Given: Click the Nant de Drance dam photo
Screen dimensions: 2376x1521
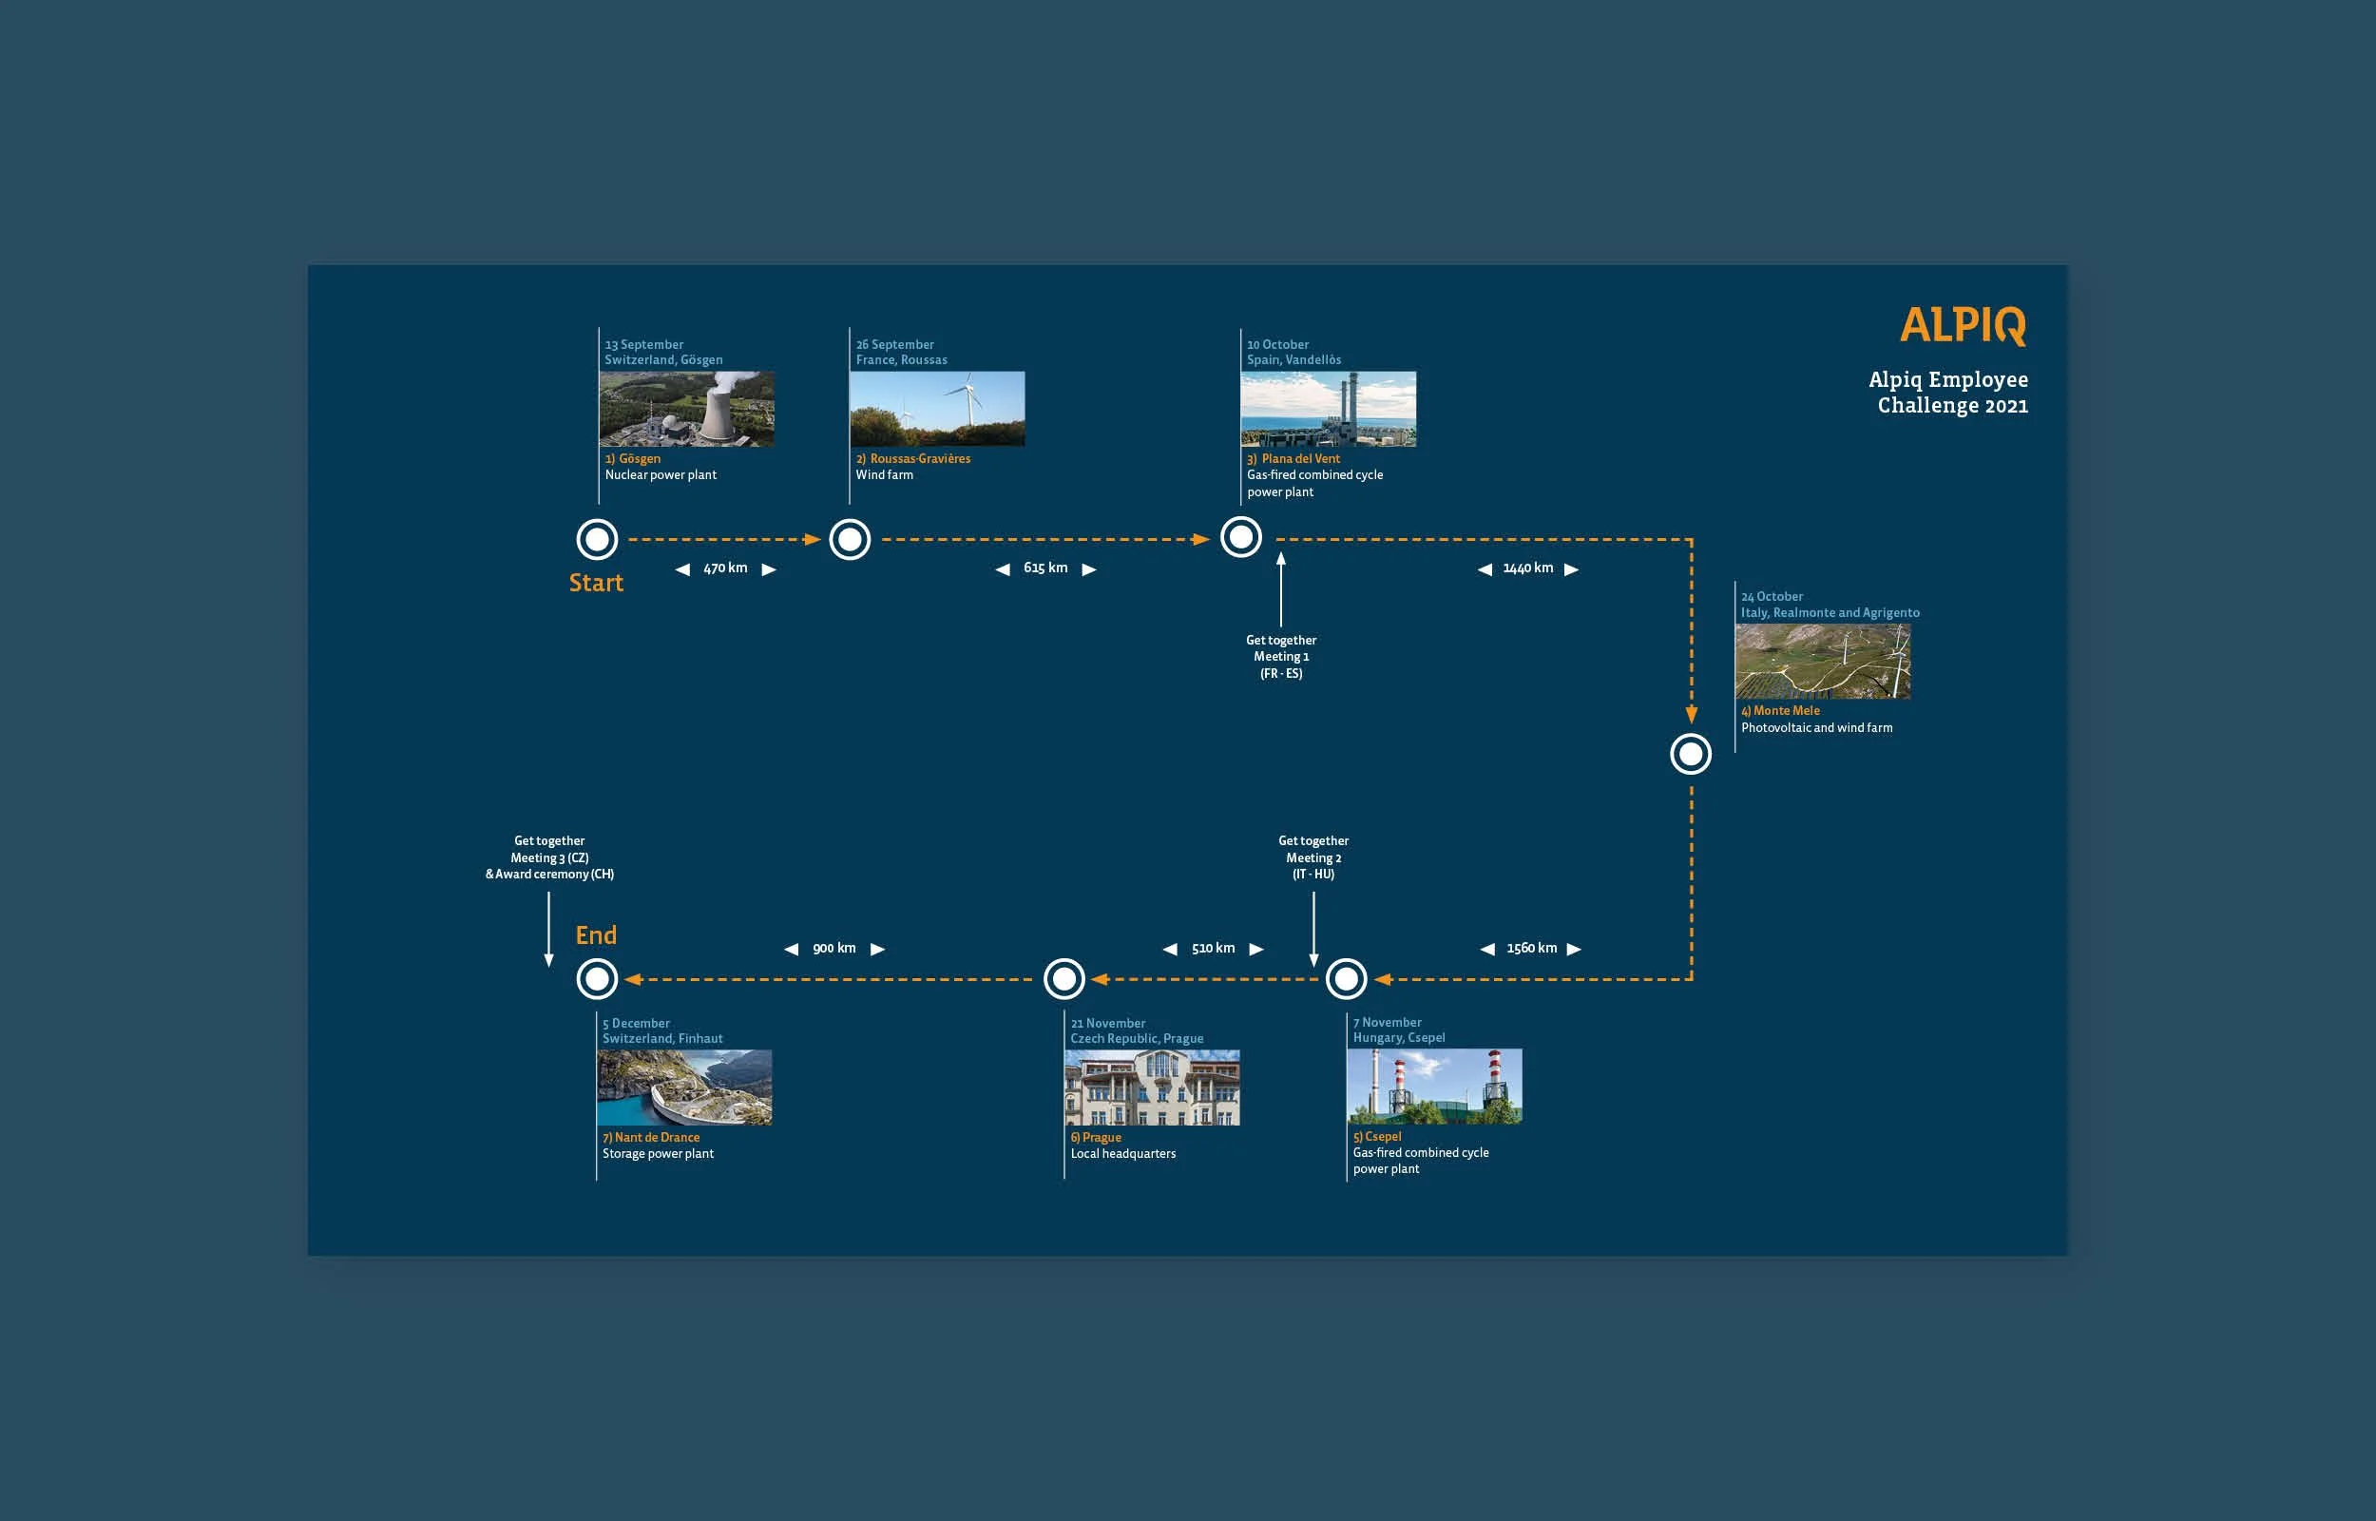Looking at the screenshot, I should (x=684, y=1088).
